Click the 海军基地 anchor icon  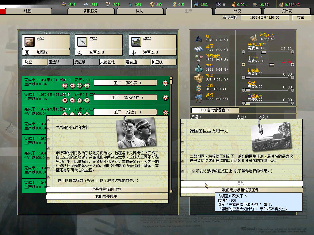[134, 53]
